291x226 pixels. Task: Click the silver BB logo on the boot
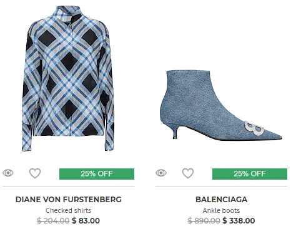(254, 128)
